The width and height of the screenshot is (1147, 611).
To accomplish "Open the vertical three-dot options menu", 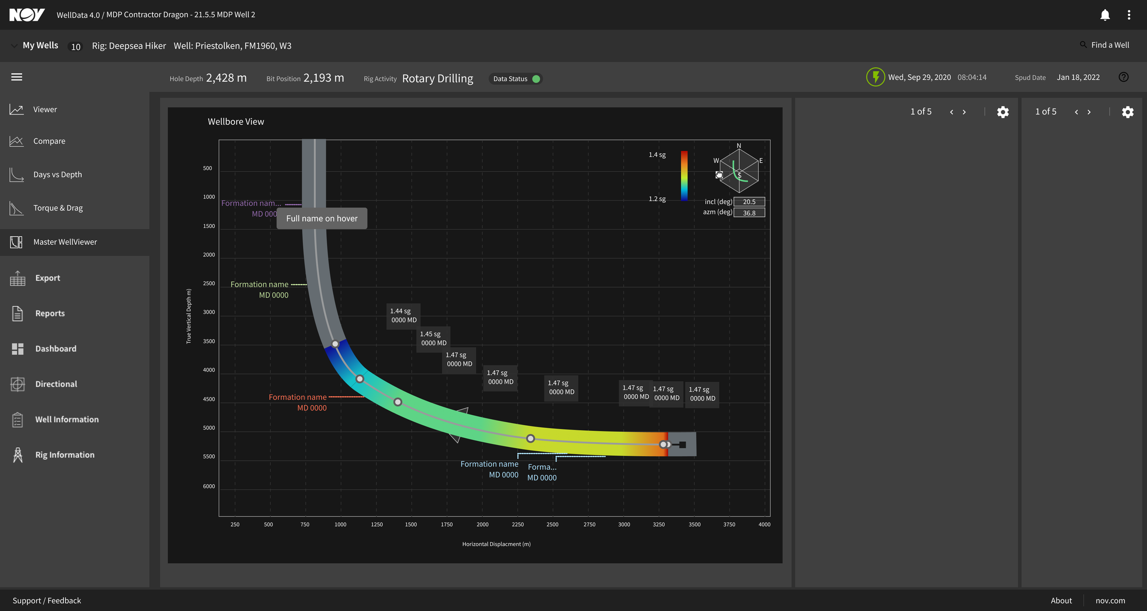I will coord(1129,15).
